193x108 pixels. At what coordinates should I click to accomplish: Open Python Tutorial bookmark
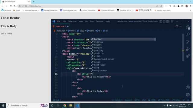click(x=88, y=10)
